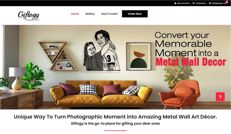Image resolution: width=231 pixels, height=134 pixels.
Task: Open the red question mark help widget
Action: coord(220,97)
